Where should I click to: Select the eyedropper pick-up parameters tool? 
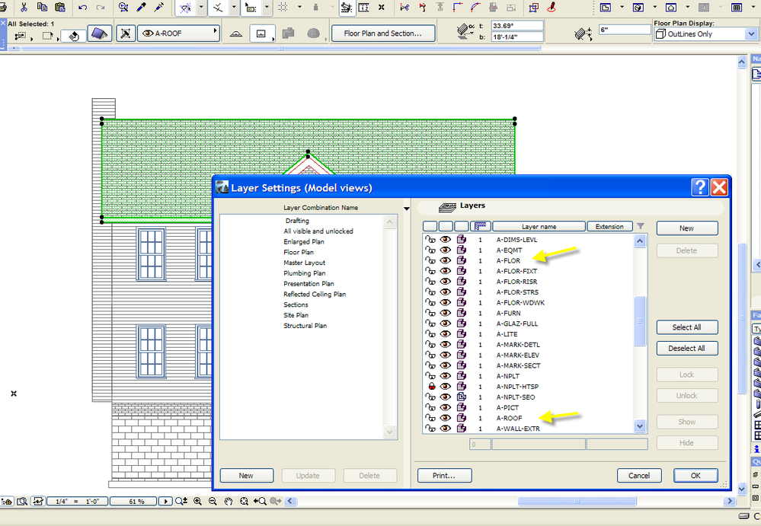[141, 8]
